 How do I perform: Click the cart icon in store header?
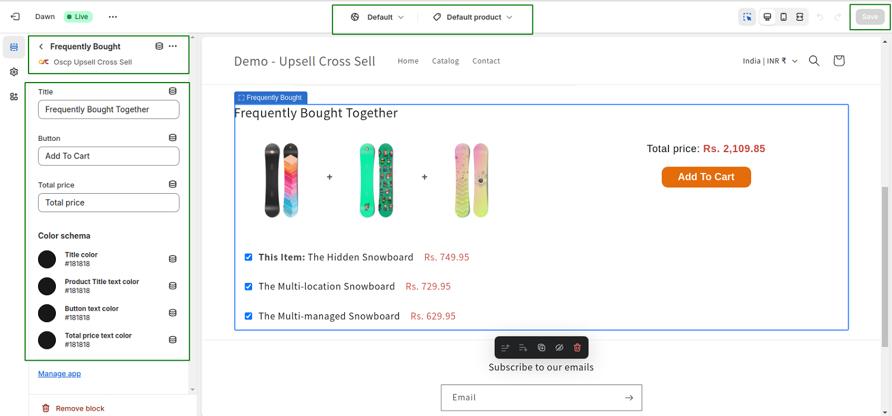[x=838, y=61]
